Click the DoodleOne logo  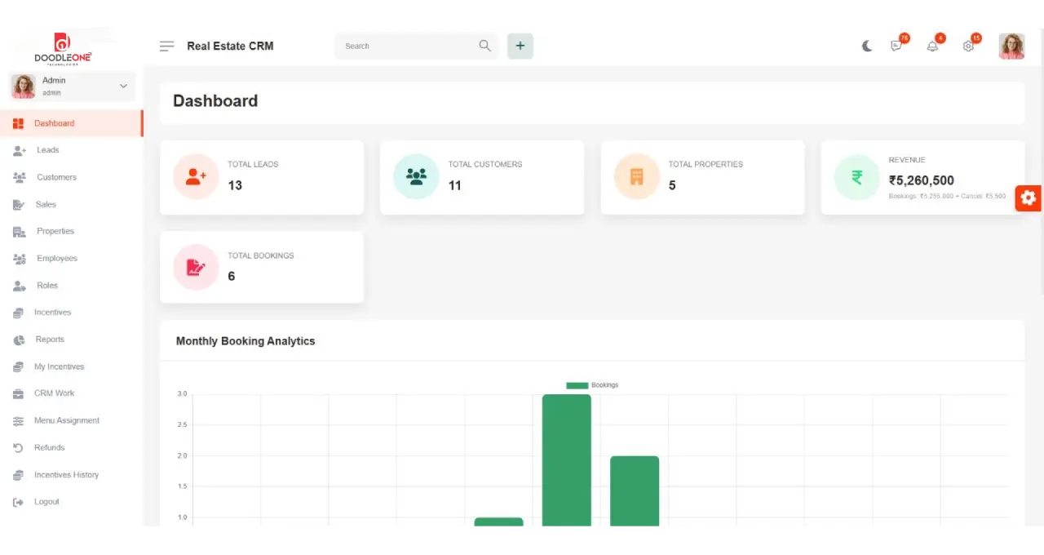point(63,49)
